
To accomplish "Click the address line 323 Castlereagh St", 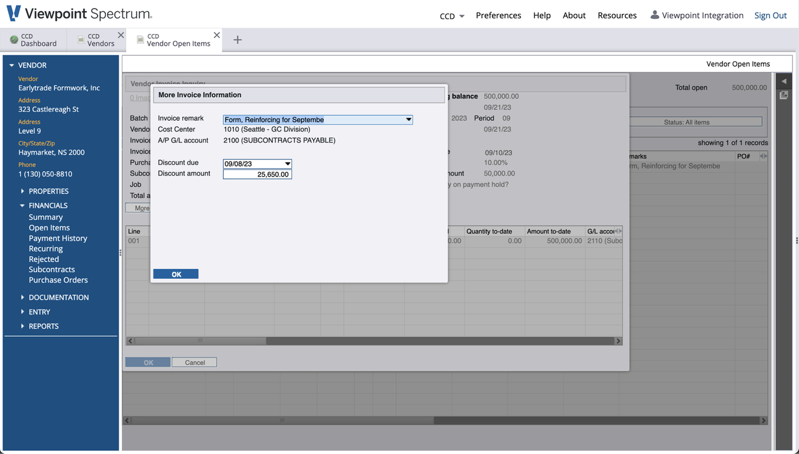I will (48, 109).
